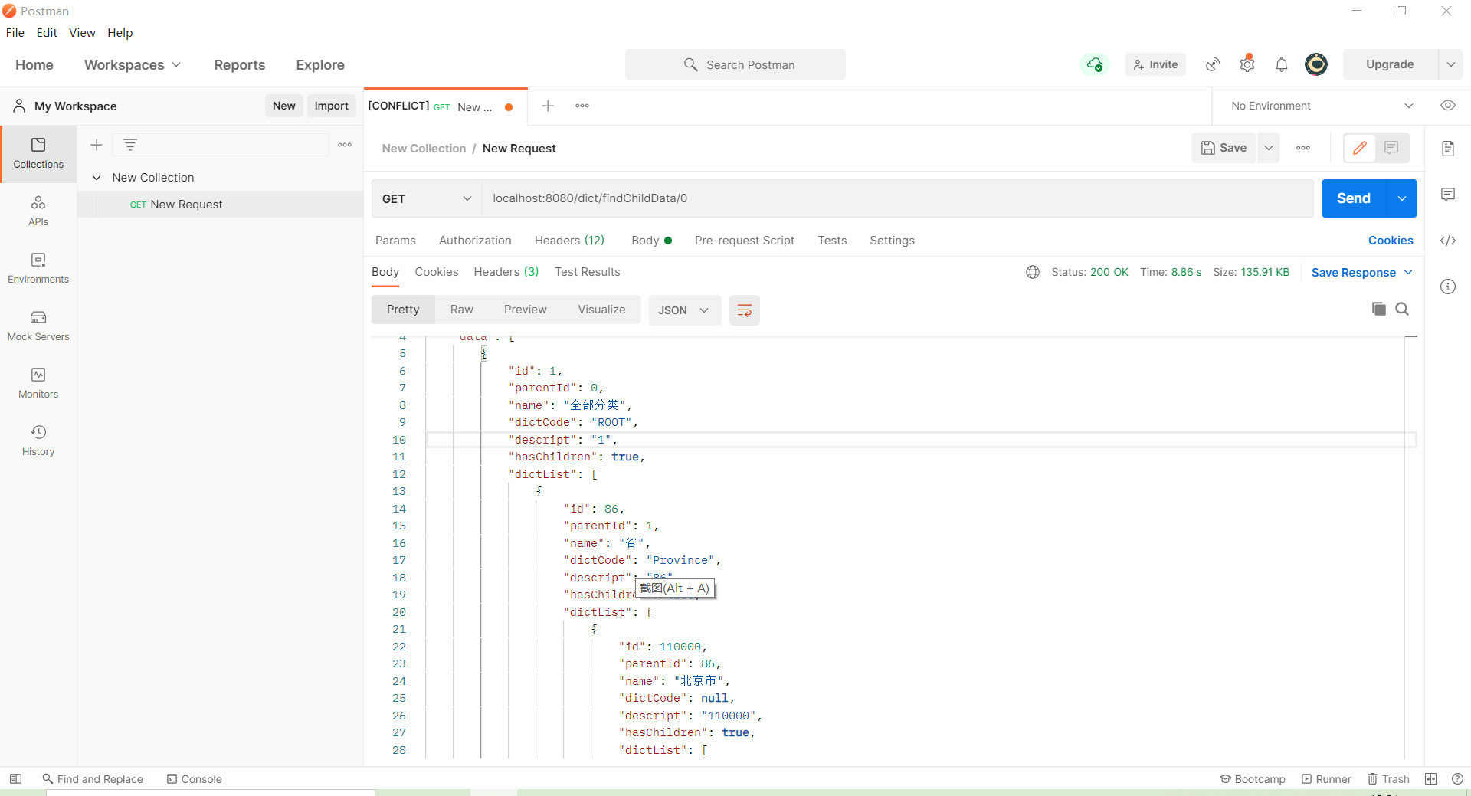
Task: Click the collections filter icon
Action: [130, 145]
